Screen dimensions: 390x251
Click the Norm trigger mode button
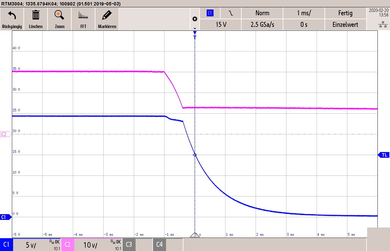262,13
